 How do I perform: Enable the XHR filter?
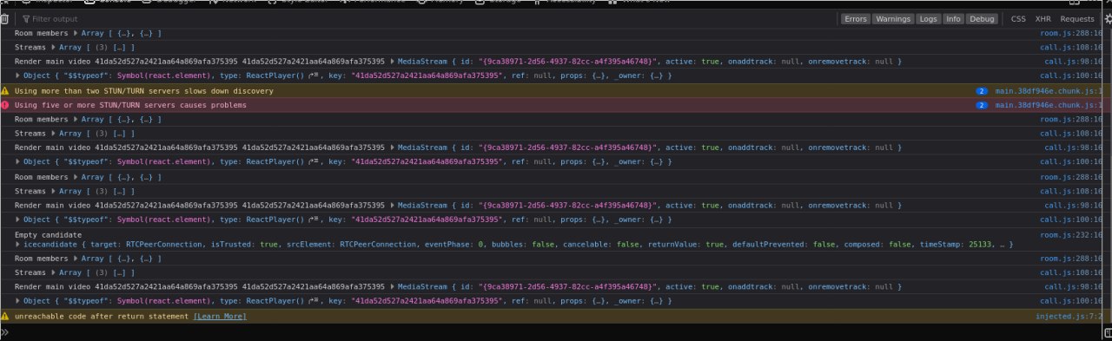pos(1042,18)
